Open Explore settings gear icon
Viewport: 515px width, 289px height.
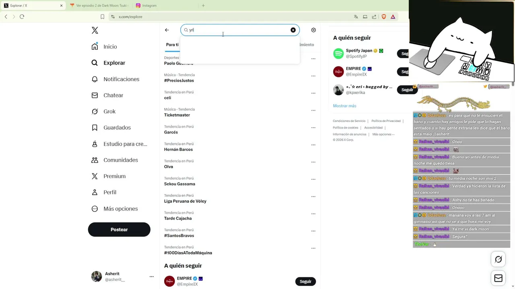(x=313, y=30)
